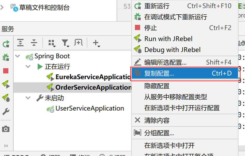Click the camera thread dump icon
This screenshot has width=245, height=156.
pos(6,129)
